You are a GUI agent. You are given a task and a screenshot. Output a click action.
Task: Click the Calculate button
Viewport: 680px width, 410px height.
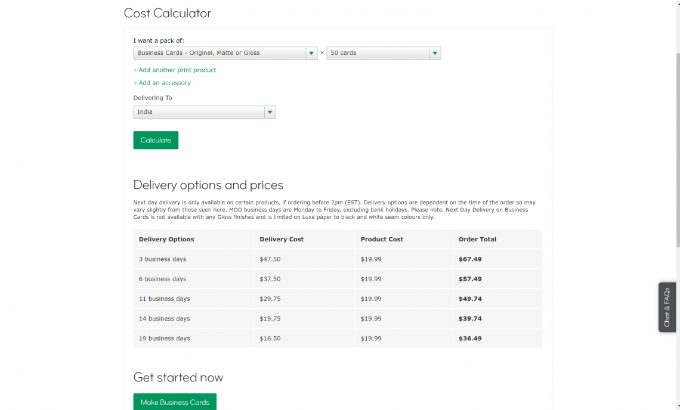pyautogui.click(x=156, y=140)
